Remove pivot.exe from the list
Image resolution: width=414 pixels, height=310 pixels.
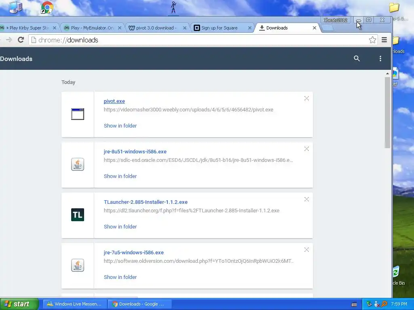point(306,98)
